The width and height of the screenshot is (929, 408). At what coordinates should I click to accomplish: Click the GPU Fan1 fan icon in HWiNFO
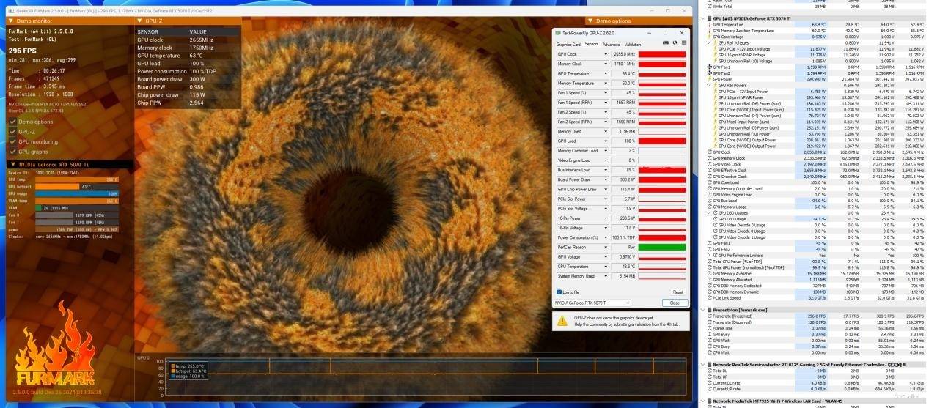[710, 67]
